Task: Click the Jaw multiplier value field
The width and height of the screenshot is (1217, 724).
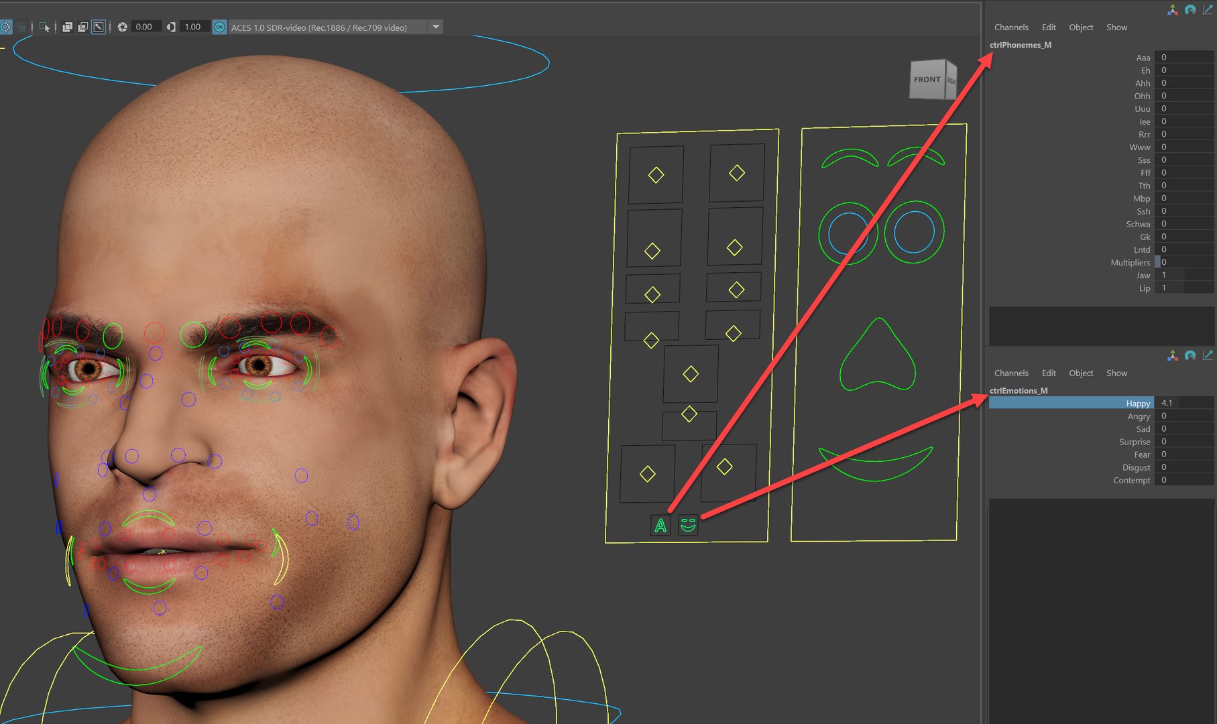Action: click(x=1183, y=275)
